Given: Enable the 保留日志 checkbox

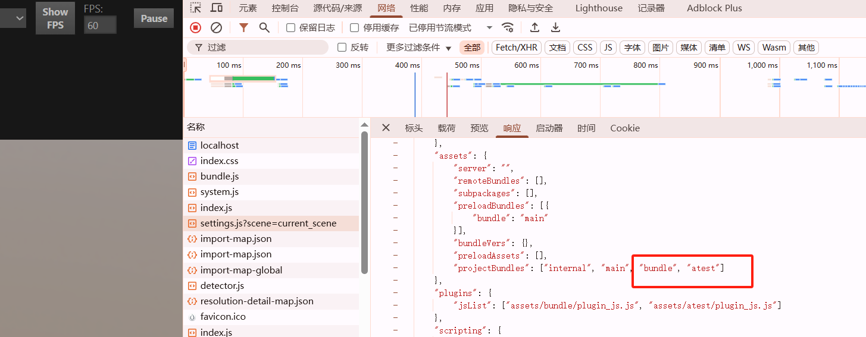Looking at the screenshot, I should (x=291, y=27).
